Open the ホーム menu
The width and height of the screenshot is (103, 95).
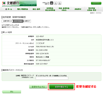9,9
